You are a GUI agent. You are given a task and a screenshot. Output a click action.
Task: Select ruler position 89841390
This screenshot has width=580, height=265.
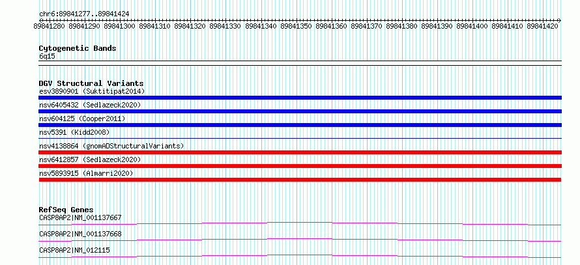[x=437, y=26]
